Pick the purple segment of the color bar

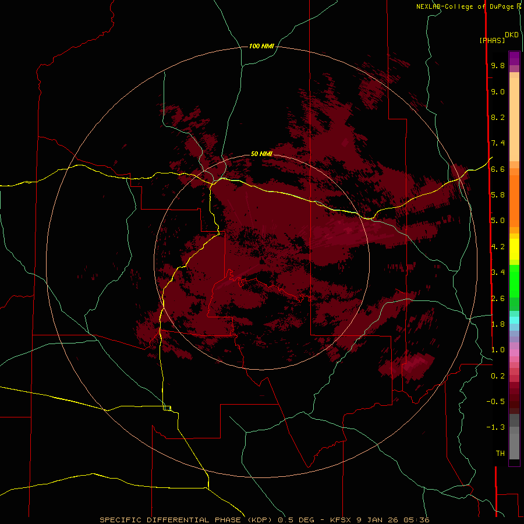[x=514, y=58]
